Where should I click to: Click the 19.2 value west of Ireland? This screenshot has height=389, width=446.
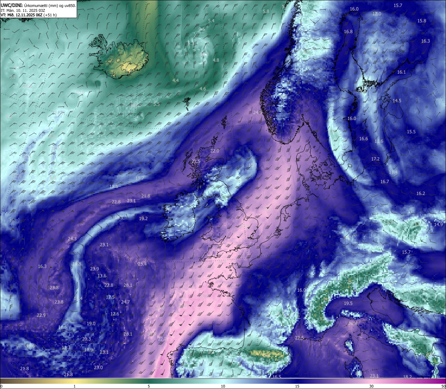click(143, 218)
